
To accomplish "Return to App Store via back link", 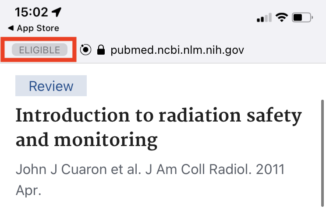I will tap(37, 28).
